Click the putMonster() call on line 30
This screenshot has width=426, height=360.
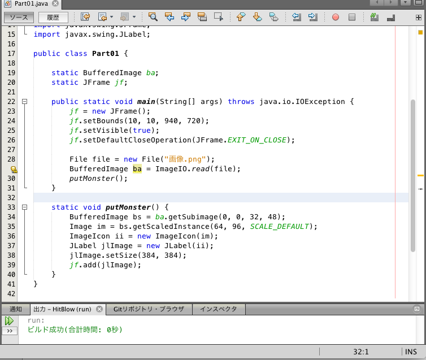(98, 179)
